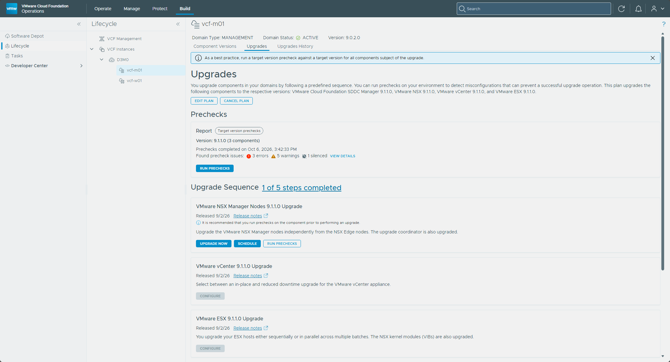The image size is (670, 362).
Task: Select vcf-m01 in the Lifecycle tree
Action: click(151, 70)
